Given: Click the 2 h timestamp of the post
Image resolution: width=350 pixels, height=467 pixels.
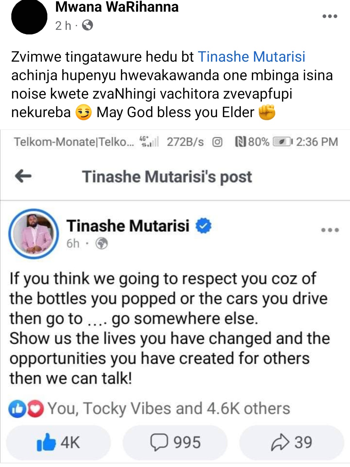Looking at the screenshot, I should coord(63,26).
